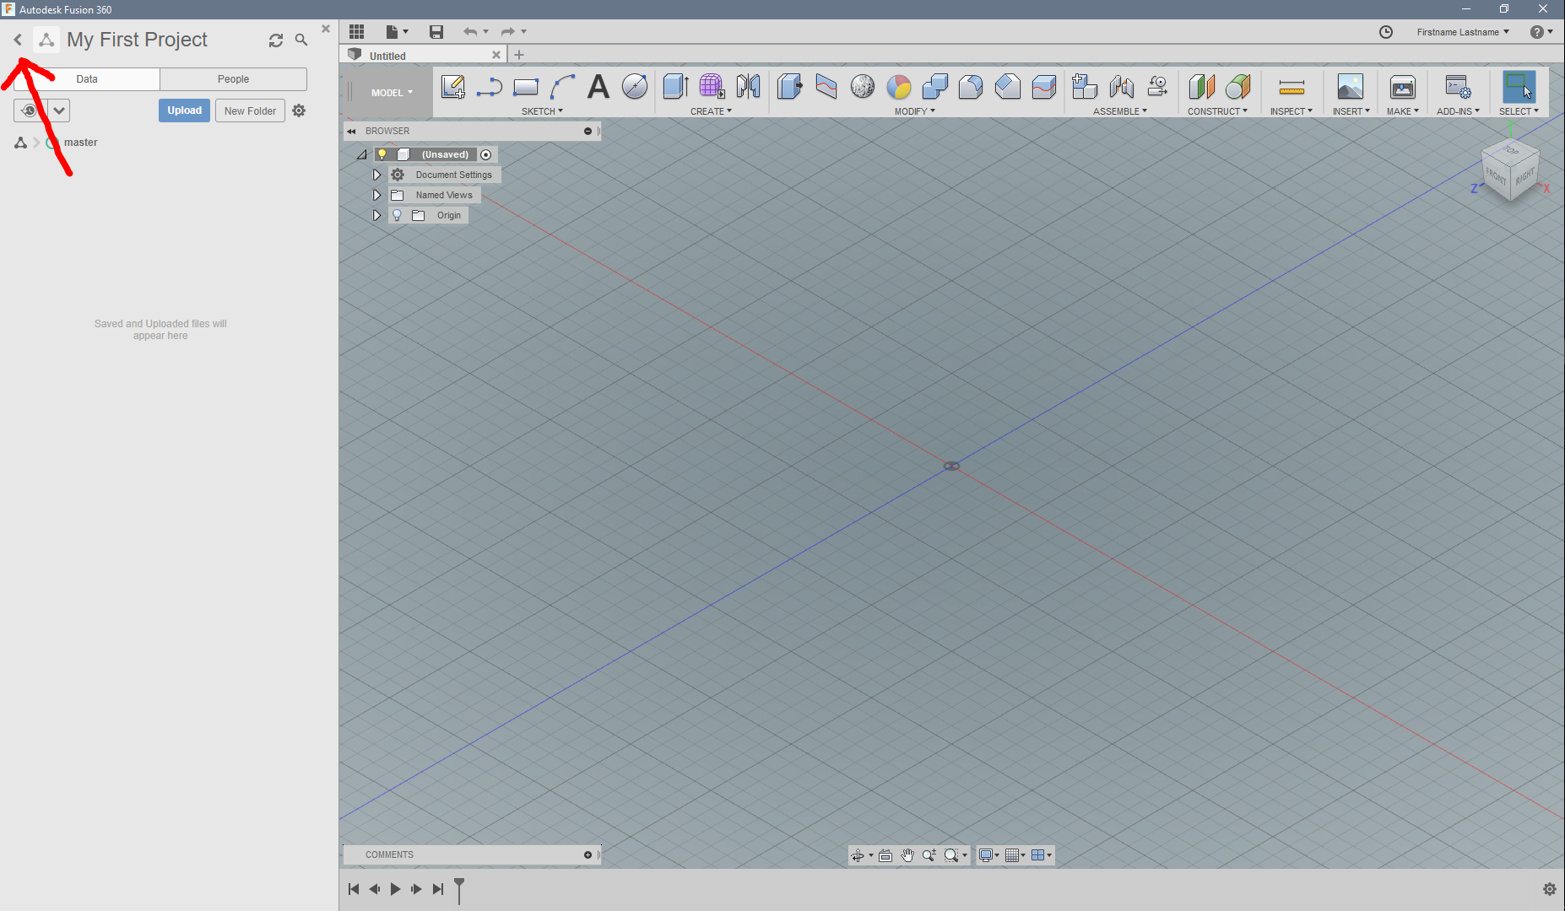Open the Job Status clock icon
1565x911 pixels.
pyautogui.click(x=1385, y=32)
